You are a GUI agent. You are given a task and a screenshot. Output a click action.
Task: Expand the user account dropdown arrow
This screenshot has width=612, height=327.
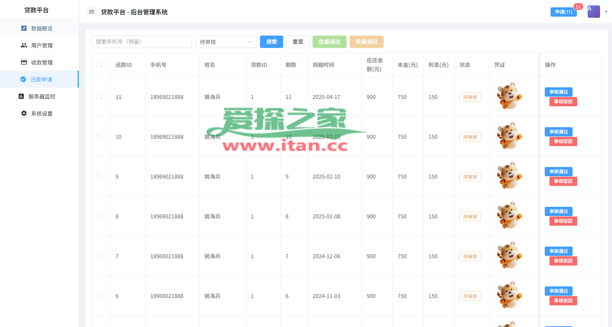[x=606, y=12]
